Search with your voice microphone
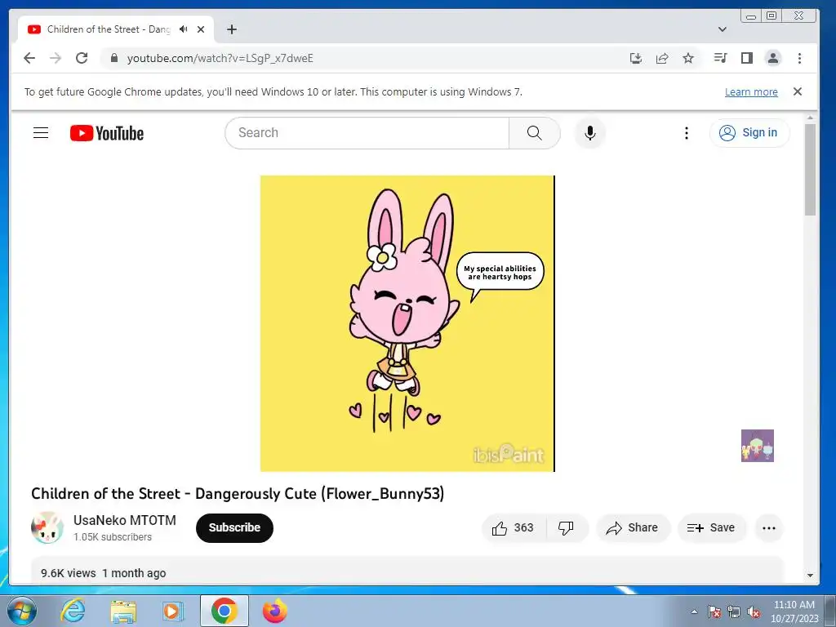Screen dimensions: 836x627 [x=589, y=133]
